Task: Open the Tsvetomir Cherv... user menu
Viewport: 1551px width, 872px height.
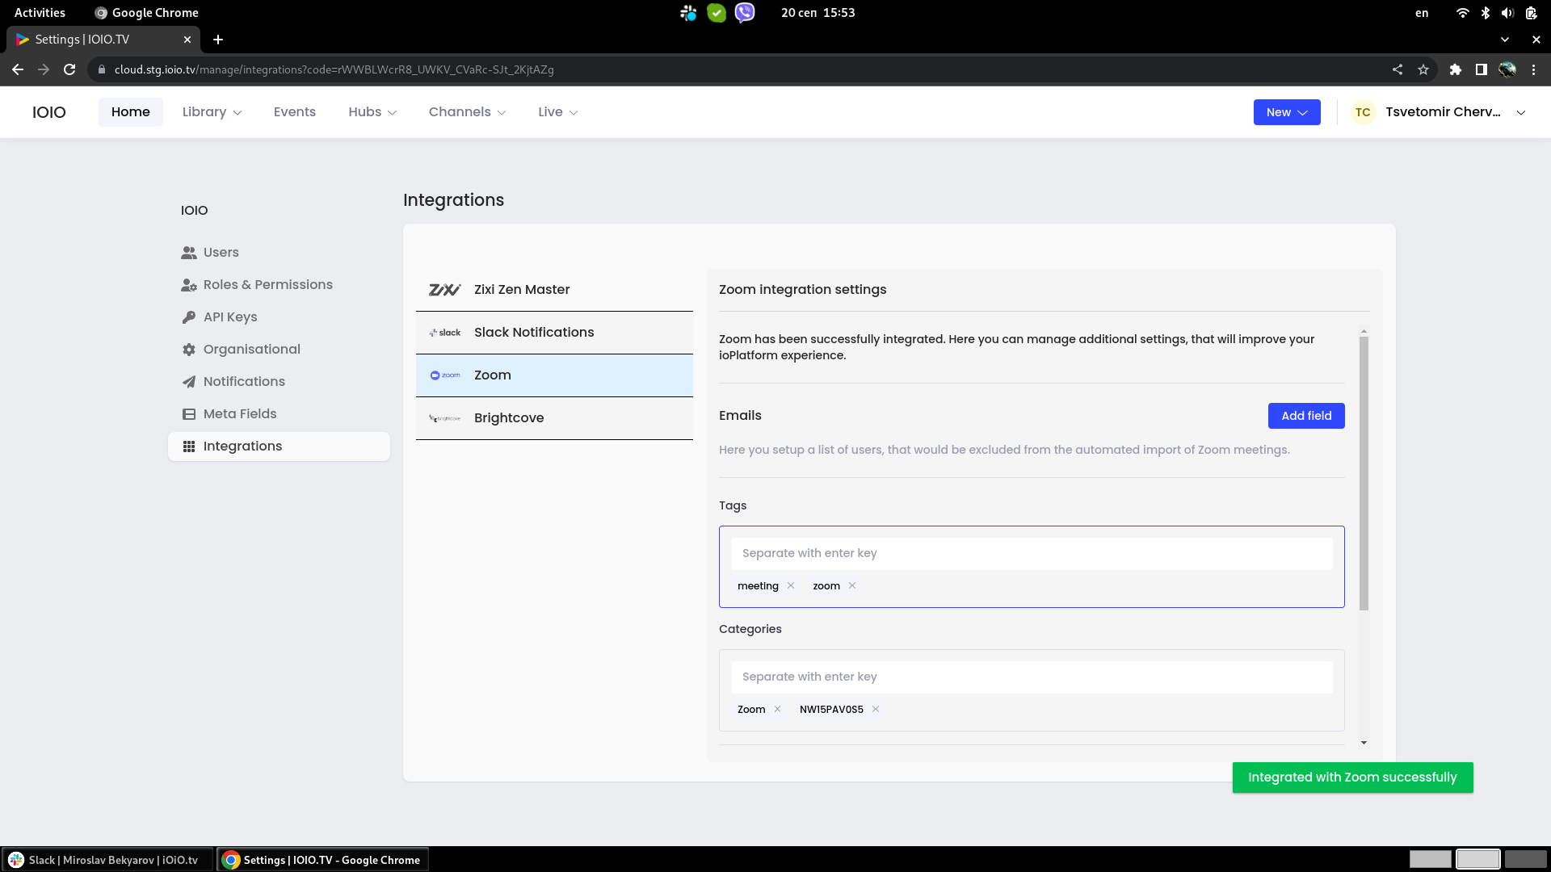Action: (1440, 112)
